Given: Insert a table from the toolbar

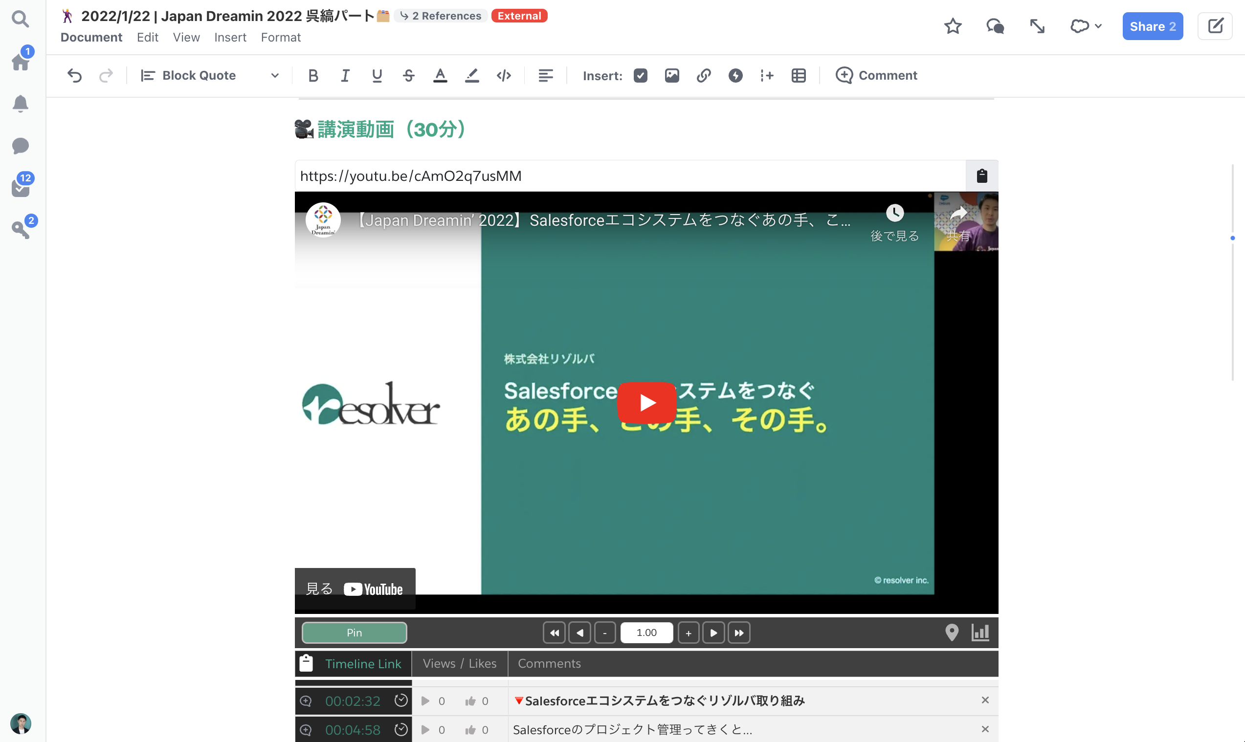Looking at the screenshot, I should (x=799, y=75).
